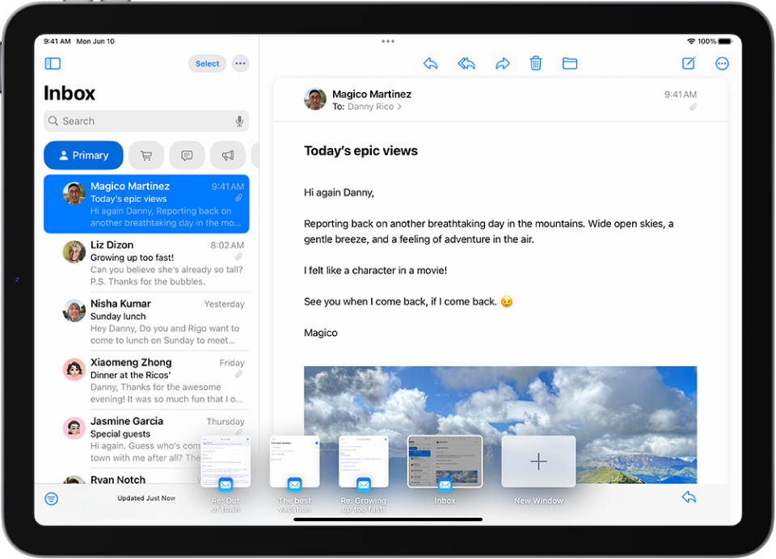Compose a new email message
The image size is (776, 559).
pos(688,63)
